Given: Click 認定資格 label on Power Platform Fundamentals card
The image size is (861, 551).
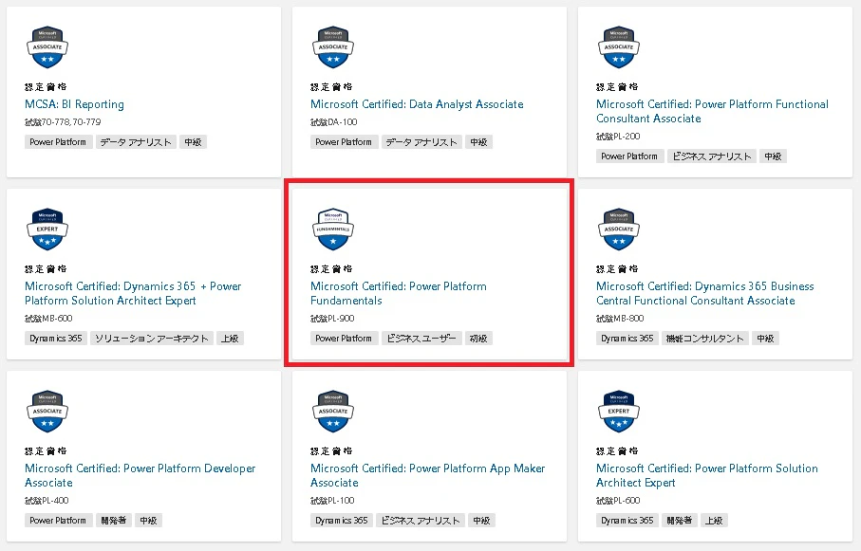Looking at the screenshot, I should (x=331, y=269).
